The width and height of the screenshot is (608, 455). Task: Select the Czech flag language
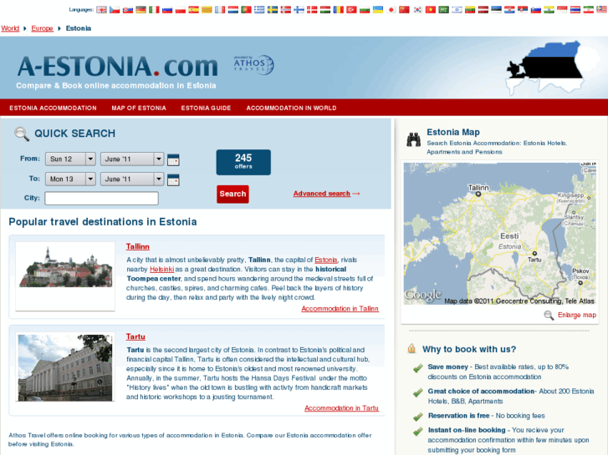pos(115,10)
